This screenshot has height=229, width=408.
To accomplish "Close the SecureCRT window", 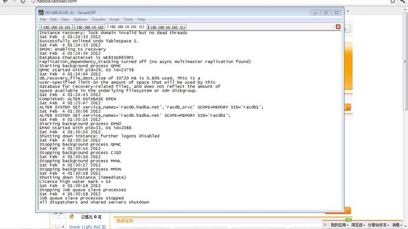I will (x=336, y=13).
